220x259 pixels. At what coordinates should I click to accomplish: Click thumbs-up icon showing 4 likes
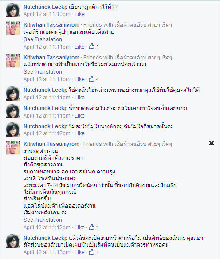click(91, 79)
